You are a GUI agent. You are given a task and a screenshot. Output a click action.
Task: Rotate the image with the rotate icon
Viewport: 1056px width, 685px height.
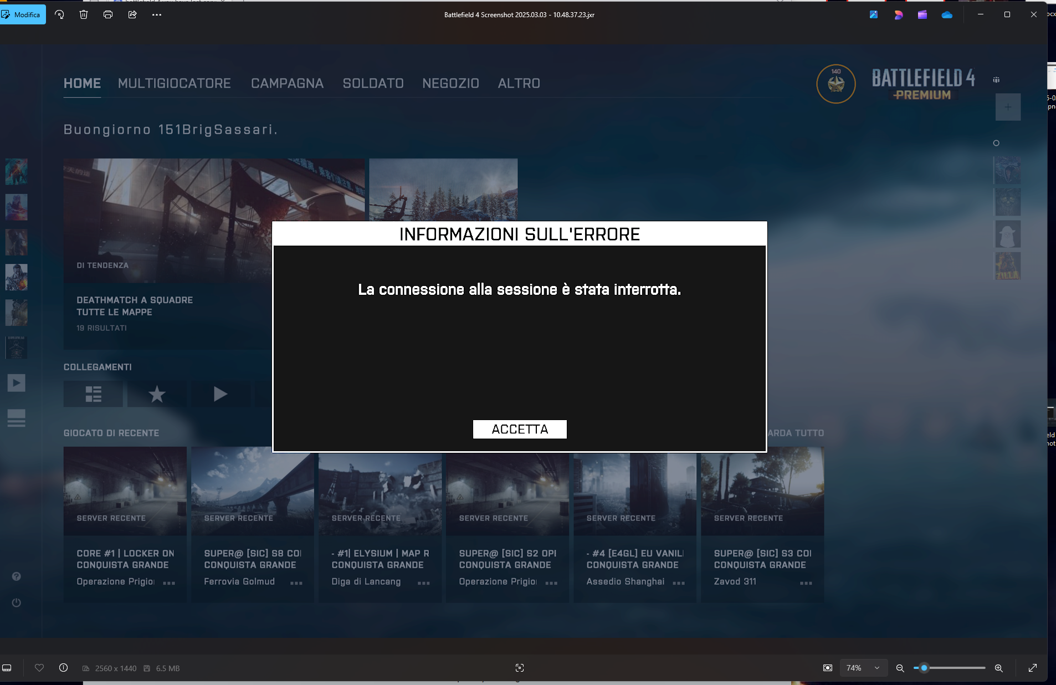point(59,14)
